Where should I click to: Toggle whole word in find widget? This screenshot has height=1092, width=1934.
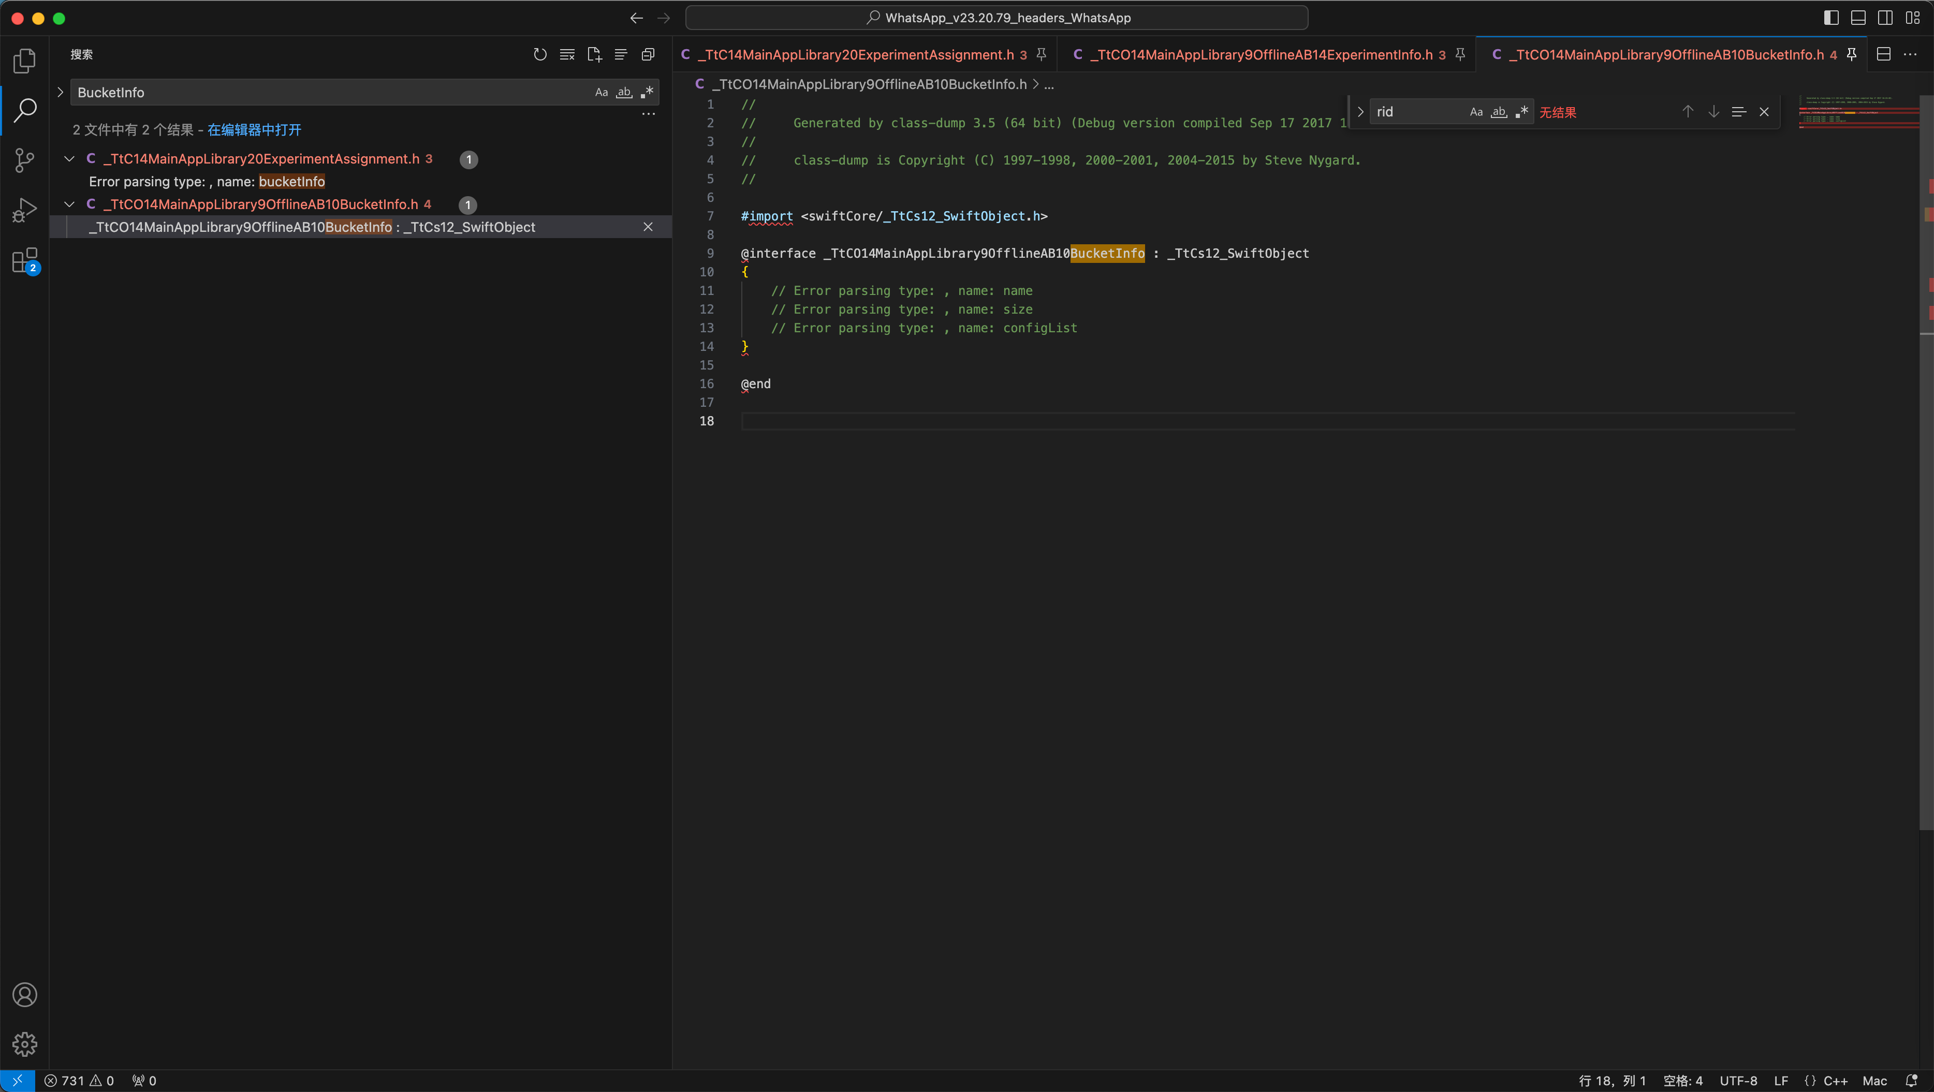click(x=1499, y=112)
